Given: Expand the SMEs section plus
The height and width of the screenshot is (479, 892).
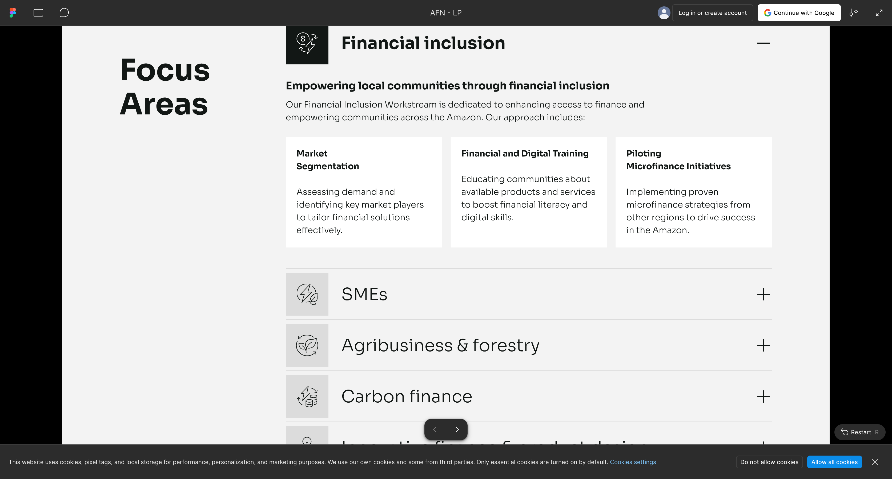Looking at the screenshot, I should click(x=763, y=294).
